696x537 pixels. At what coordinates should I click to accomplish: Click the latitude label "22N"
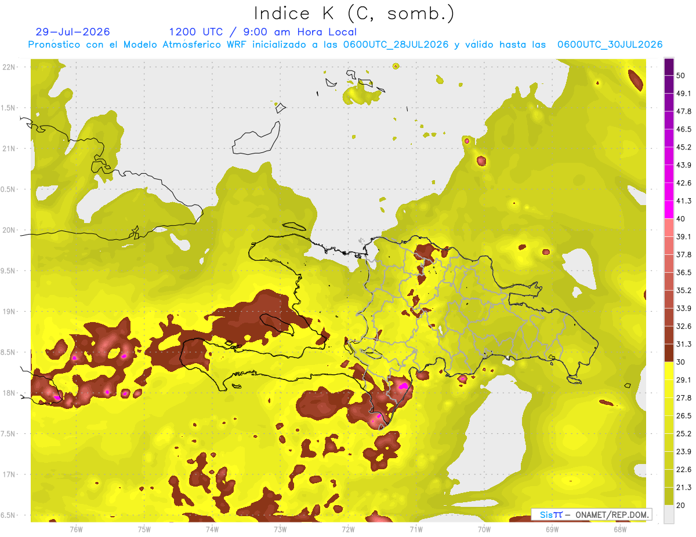(10, 67)
